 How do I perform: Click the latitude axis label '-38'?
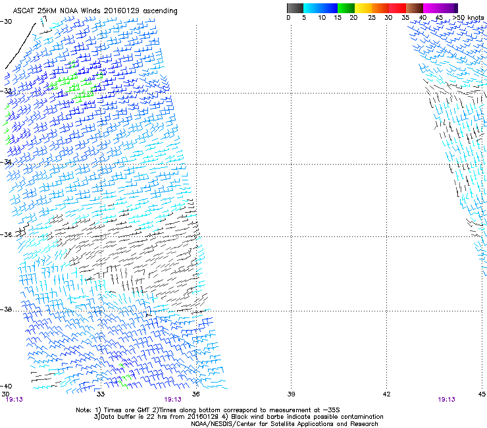tap(6, 309)
